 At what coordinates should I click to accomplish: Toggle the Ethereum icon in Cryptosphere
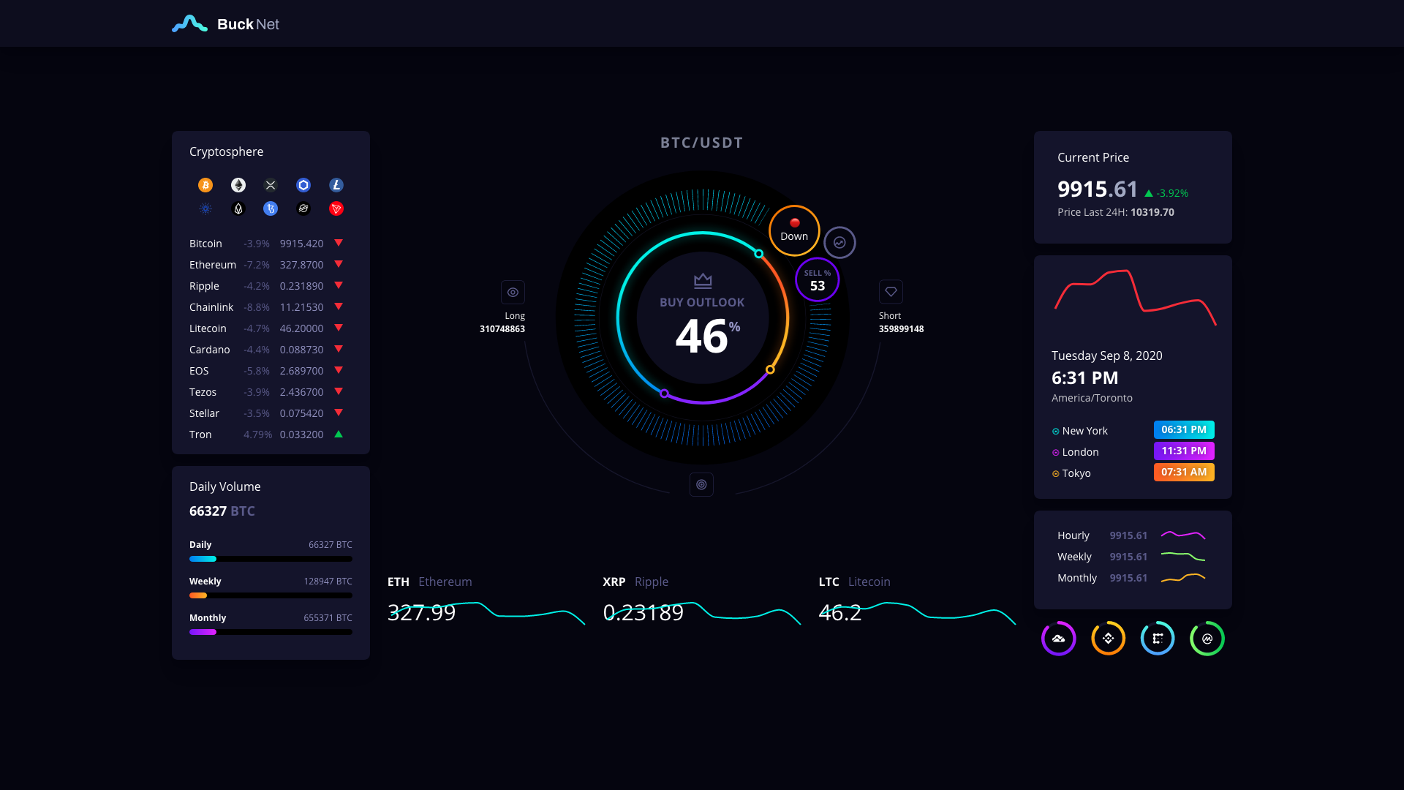[x=238, y=185]
